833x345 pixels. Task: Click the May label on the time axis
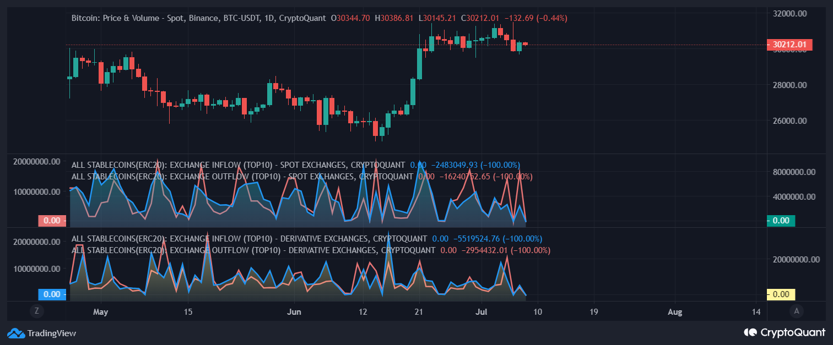101,311
